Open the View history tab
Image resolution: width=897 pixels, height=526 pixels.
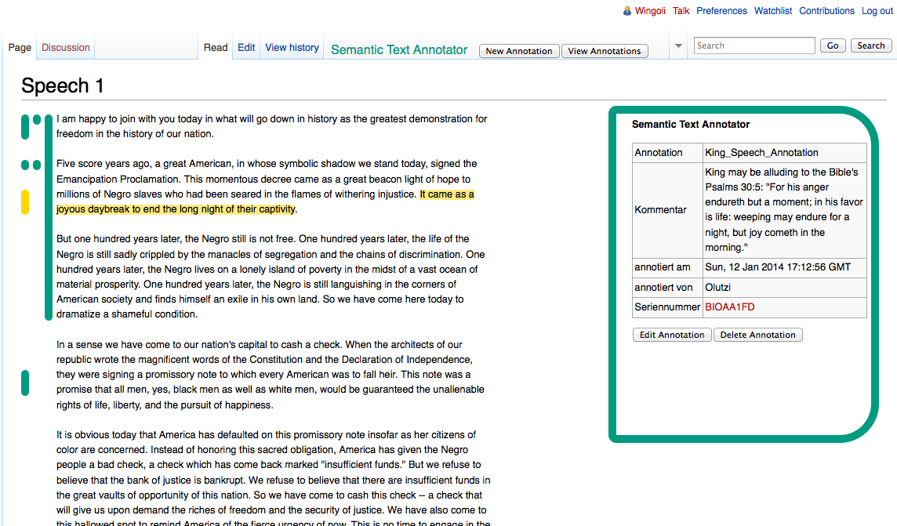(x=292, y=48)
